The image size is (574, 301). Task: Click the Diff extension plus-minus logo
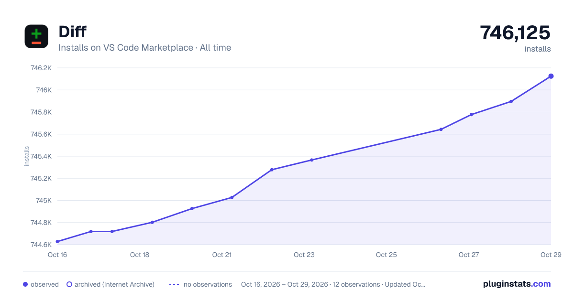tap(36, 36)
